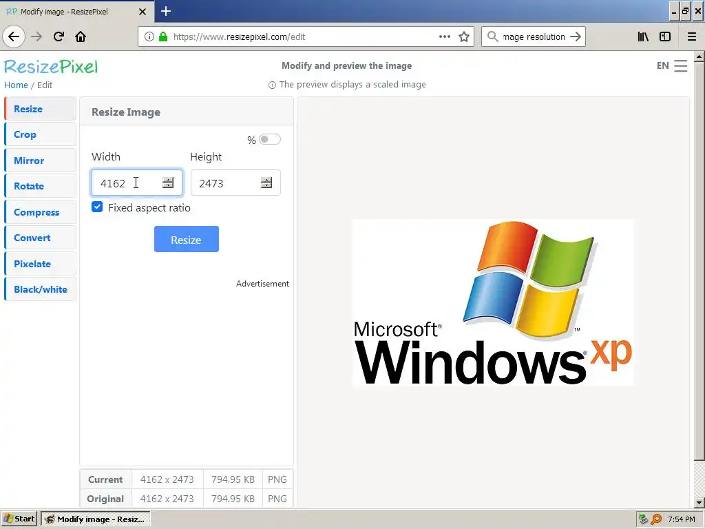Viewport: 705px width, 529px height.
Task: Select the Resize sidebar tab
Action: point(40,109)
